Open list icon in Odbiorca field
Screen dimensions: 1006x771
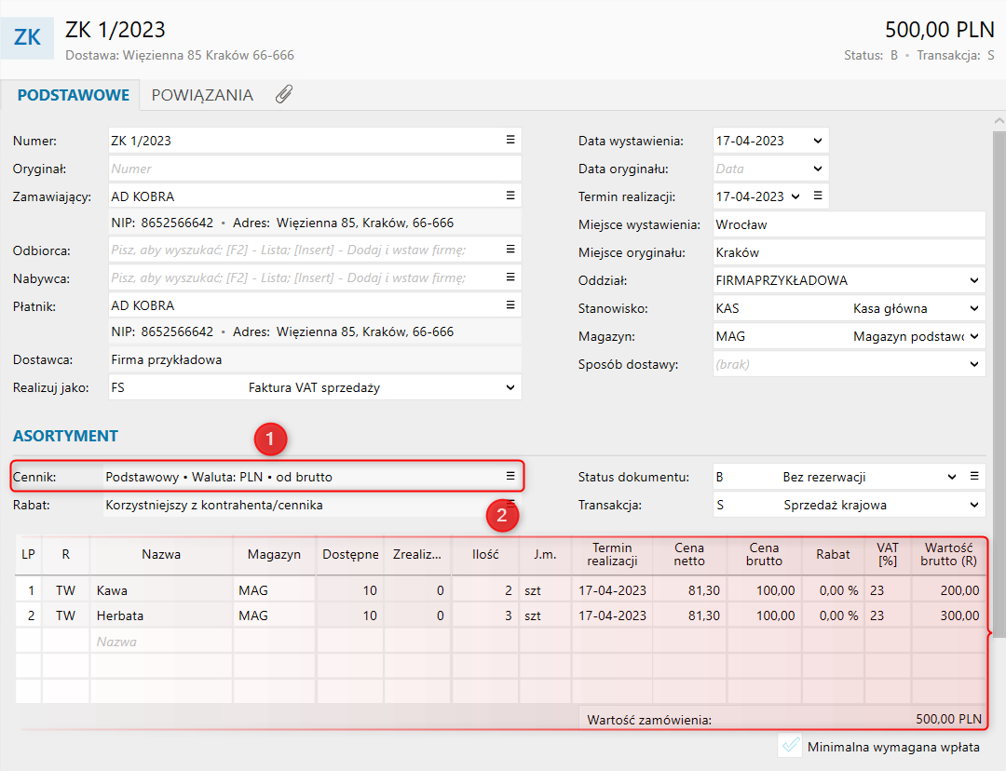coord(510,250)
